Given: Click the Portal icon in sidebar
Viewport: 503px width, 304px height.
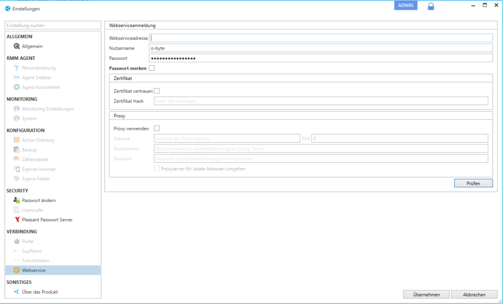Looking at the screenshot, I should click(x=17, y=241).
